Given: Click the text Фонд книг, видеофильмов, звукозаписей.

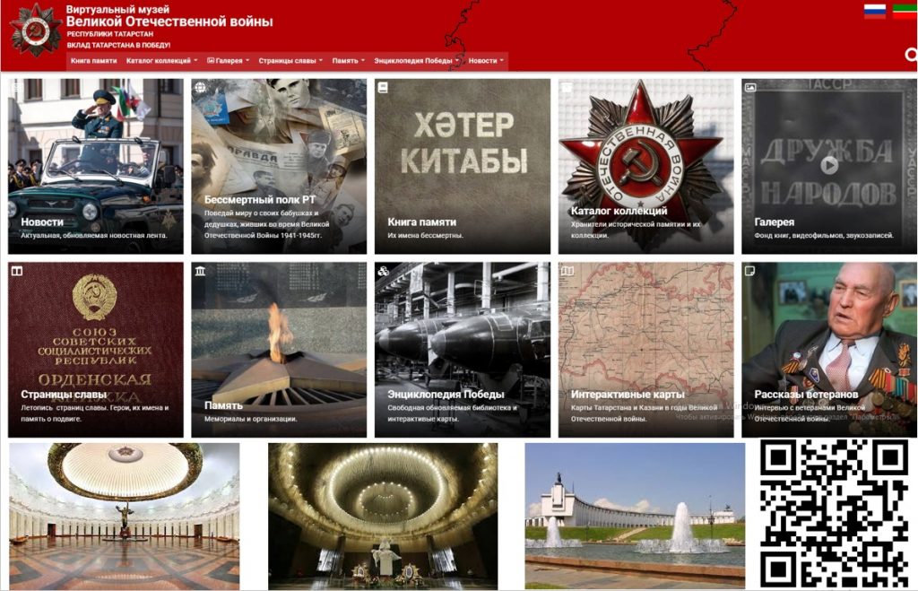Looking at the screenshot, I should pyautogui.click(x=824, y=236).
